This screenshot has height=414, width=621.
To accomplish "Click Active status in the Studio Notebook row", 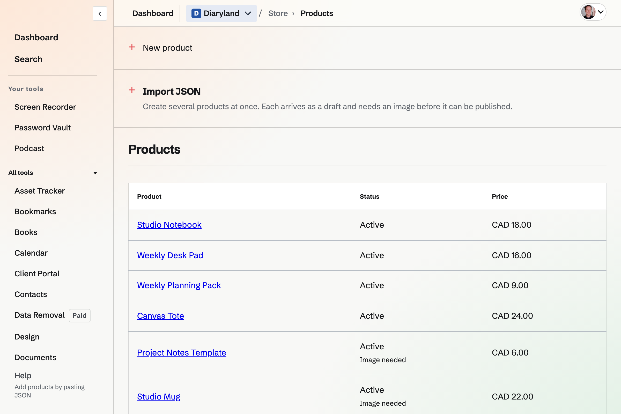I will point(372,225).
